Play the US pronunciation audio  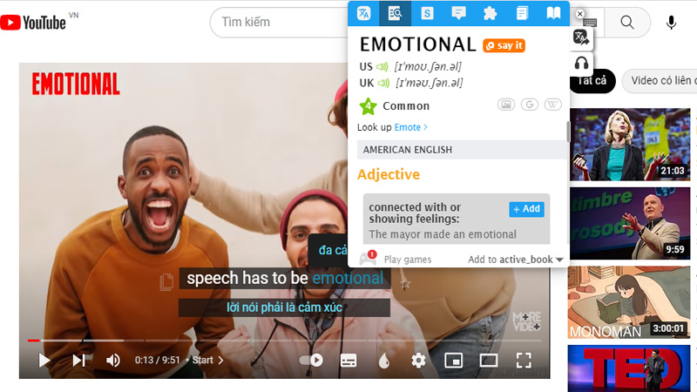382,67
